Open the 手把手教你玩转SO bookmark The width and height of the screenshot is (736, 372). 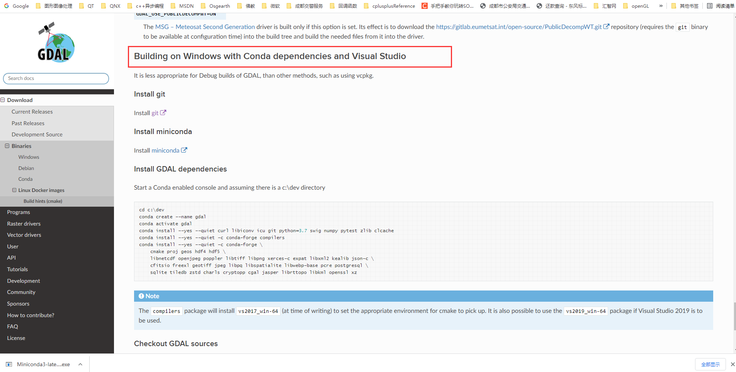tap(447, 6)
